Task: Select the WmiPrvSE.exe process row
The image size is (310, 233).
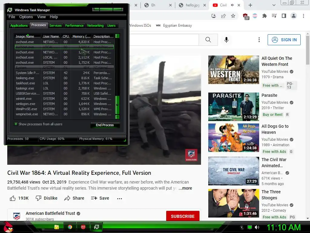Action: click(64, 109)
